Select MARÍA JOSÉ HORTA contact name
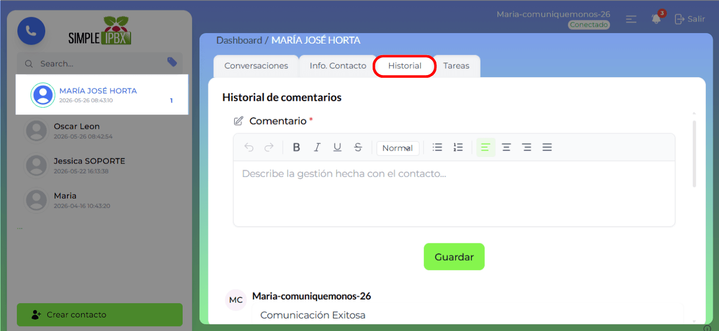Viewport: 719px width, 331px height. tap(98, 91)
